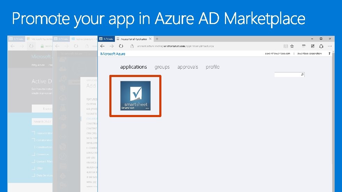
Task: Open the Edge Hub icon
Action: (304, 46)
